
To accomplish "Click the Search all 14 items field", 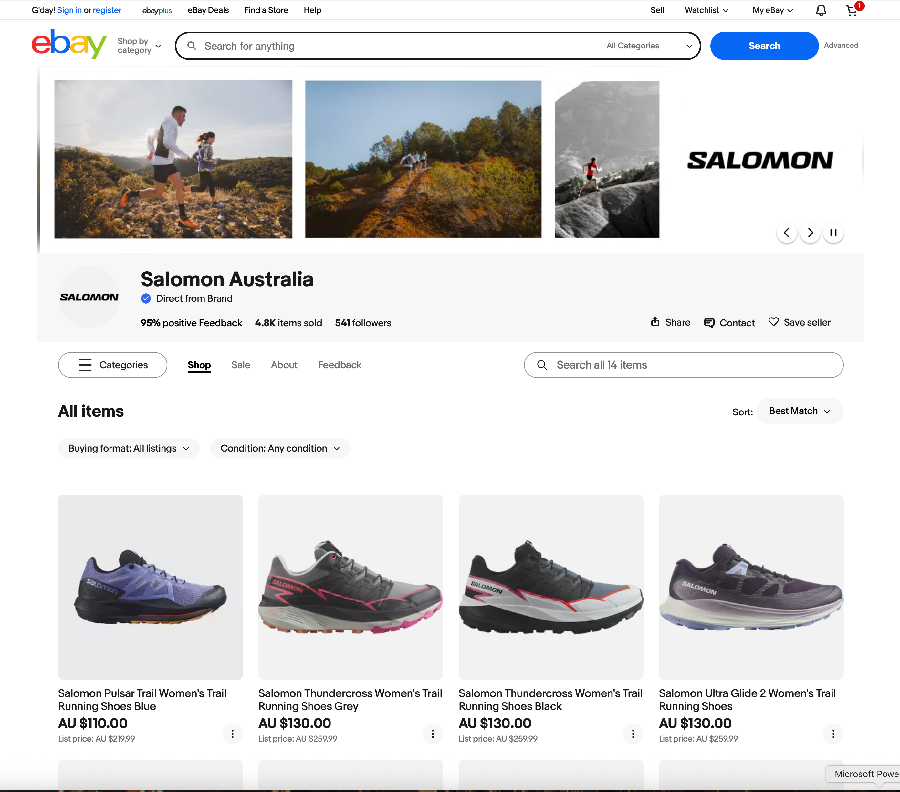I will pyautogui.click(x=683, y=365).
